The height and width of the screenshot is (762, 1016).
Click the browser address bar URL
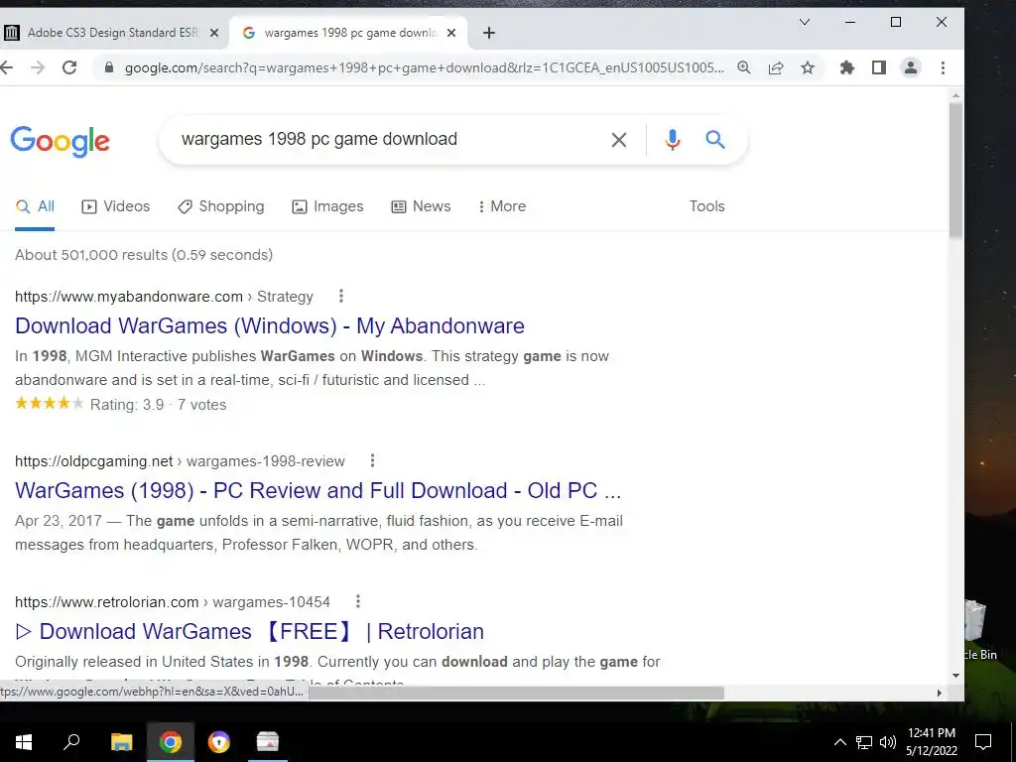(425, 67)
